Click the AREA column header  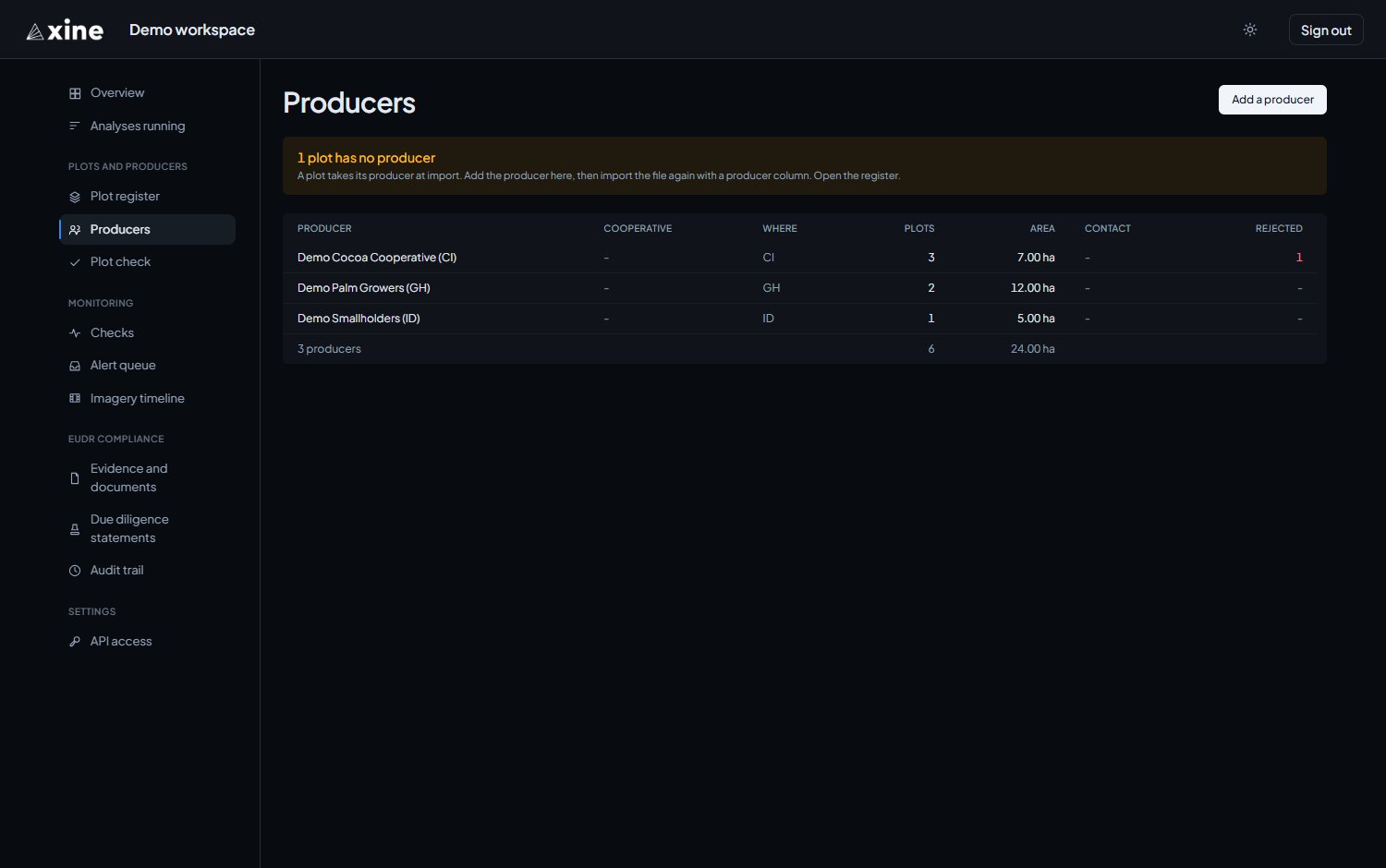pyautogui.click(x=1042, y=228)
